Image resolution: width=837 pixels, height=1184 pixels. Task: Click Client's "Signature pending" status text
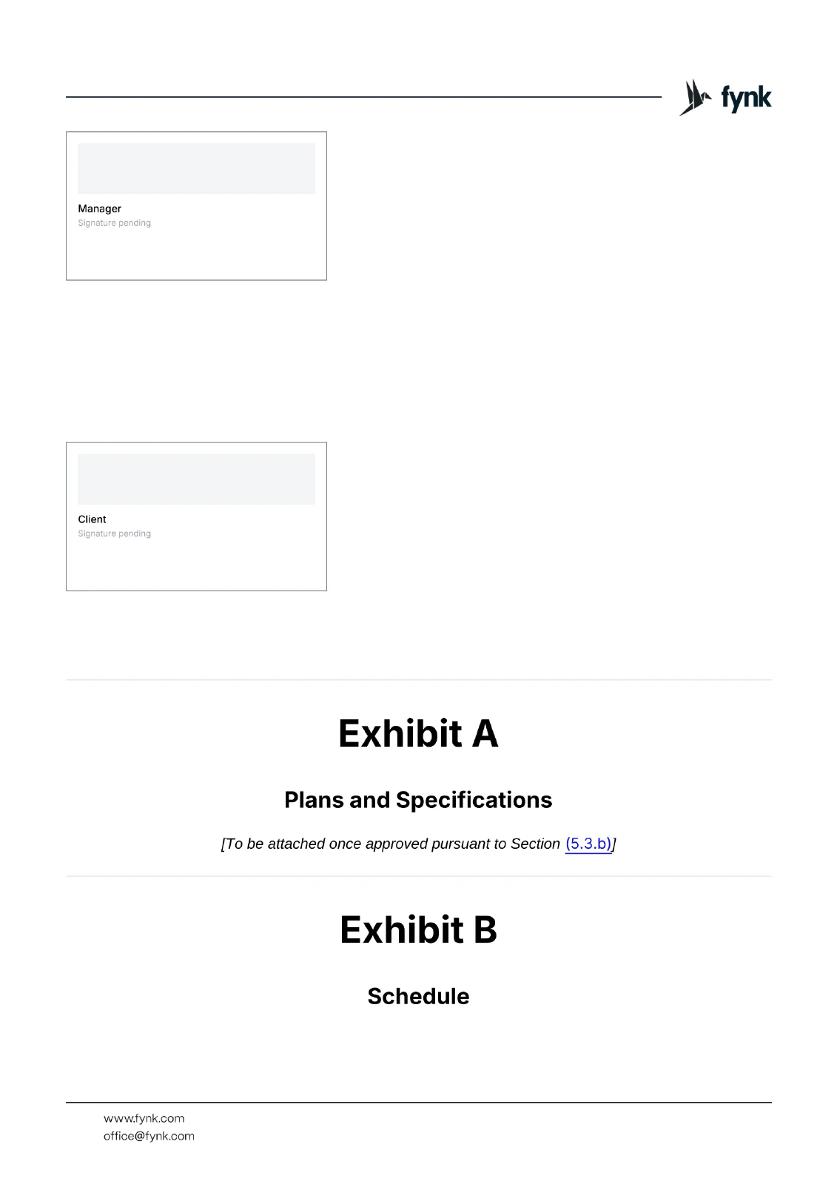coord(114,534)
